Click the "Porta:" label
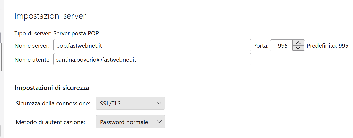 (261, 46)
